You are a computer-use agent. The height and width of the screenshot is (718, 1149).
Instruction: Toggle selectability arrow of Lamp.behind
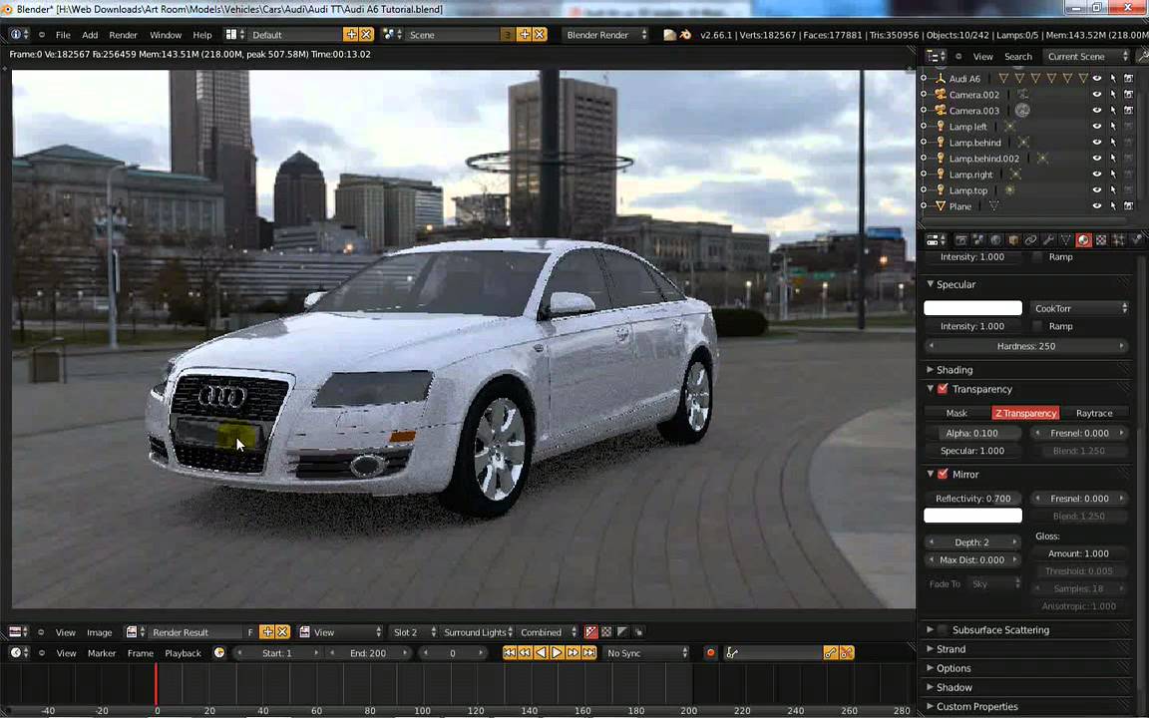coord(1113,143)
